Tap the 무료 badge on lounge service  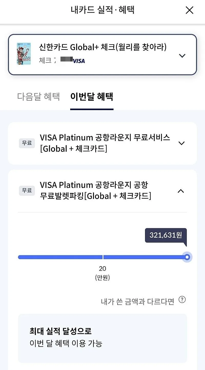coord(27,143)
